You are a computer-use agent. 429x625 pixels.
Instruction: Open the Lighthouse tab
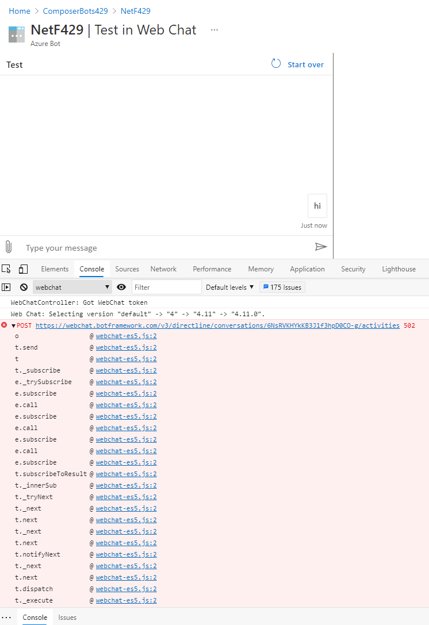tap(399, 269)
